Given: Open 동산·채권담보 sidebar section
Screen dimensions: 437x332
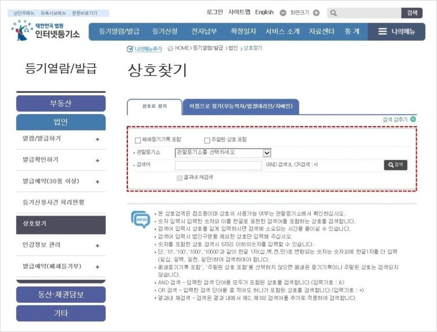Looking at the screenshot, I should tap(61, 294).
